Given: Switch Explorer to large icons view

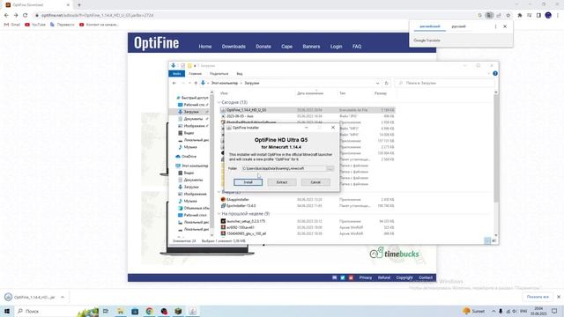Looking at the screenshot, I should pos(493,240).
